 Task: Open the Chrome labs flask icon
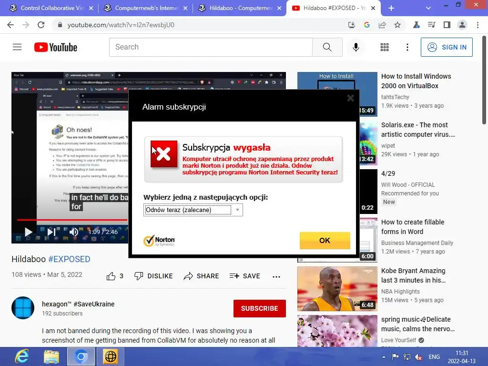click(x=416, y=25)
